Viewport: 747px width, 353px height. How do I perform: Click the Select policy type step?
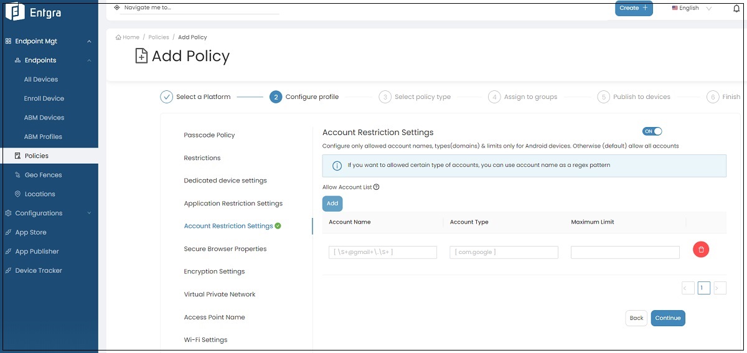click(x=415, y=96)
